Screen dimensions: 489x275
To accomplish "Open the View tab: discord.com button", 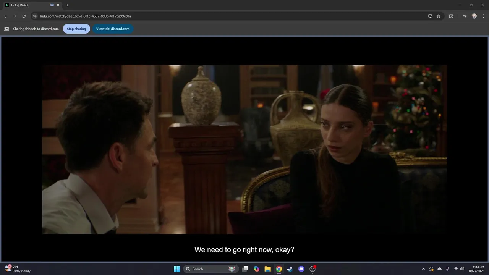I will 113,29.
